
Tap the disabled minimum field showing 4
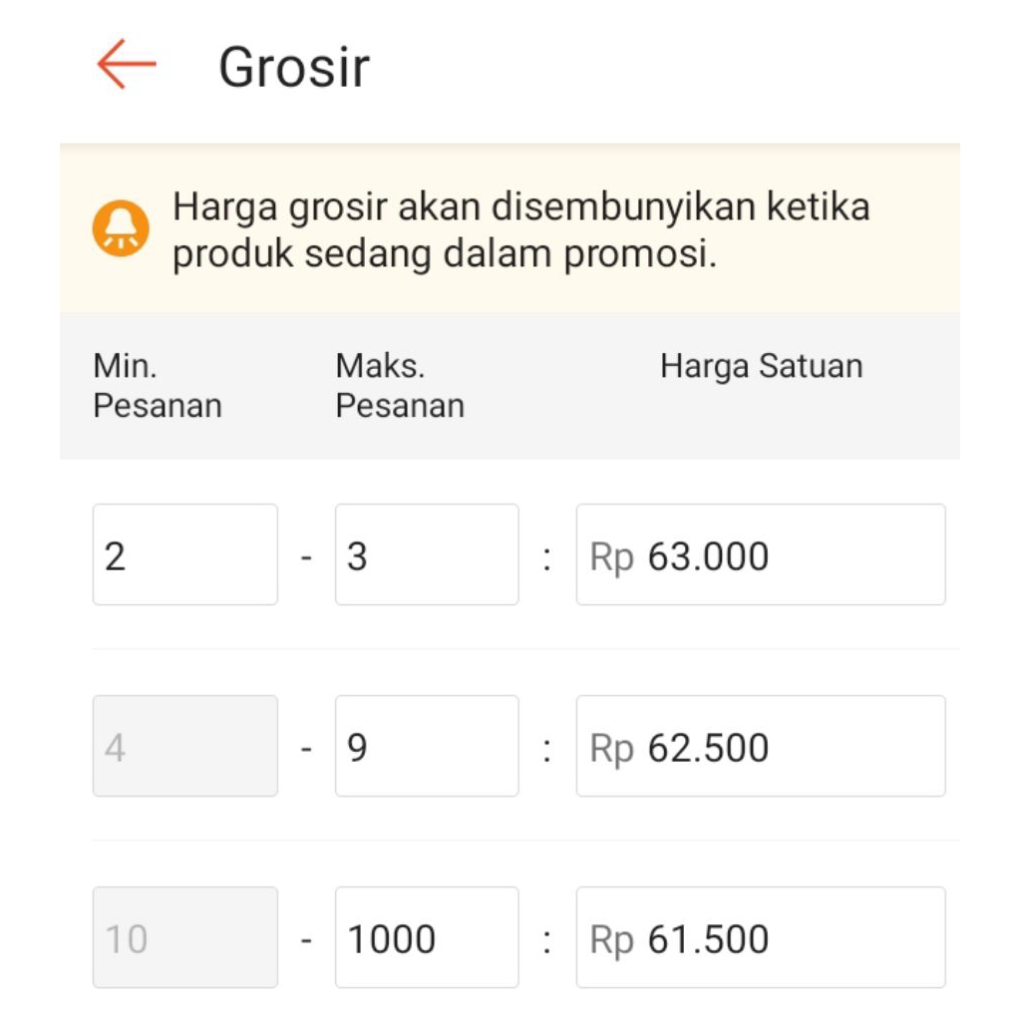(184, 746)
